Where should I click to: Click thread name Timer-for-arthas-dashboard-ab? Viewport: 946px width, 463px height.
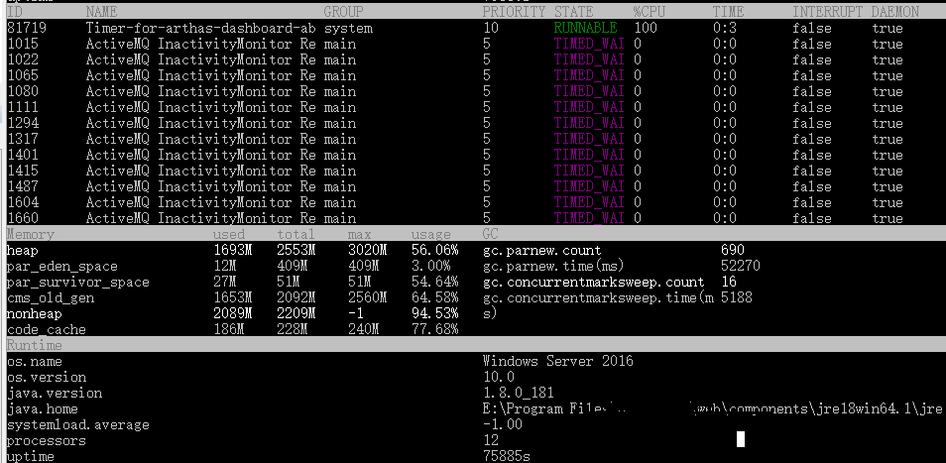point(201,29)
